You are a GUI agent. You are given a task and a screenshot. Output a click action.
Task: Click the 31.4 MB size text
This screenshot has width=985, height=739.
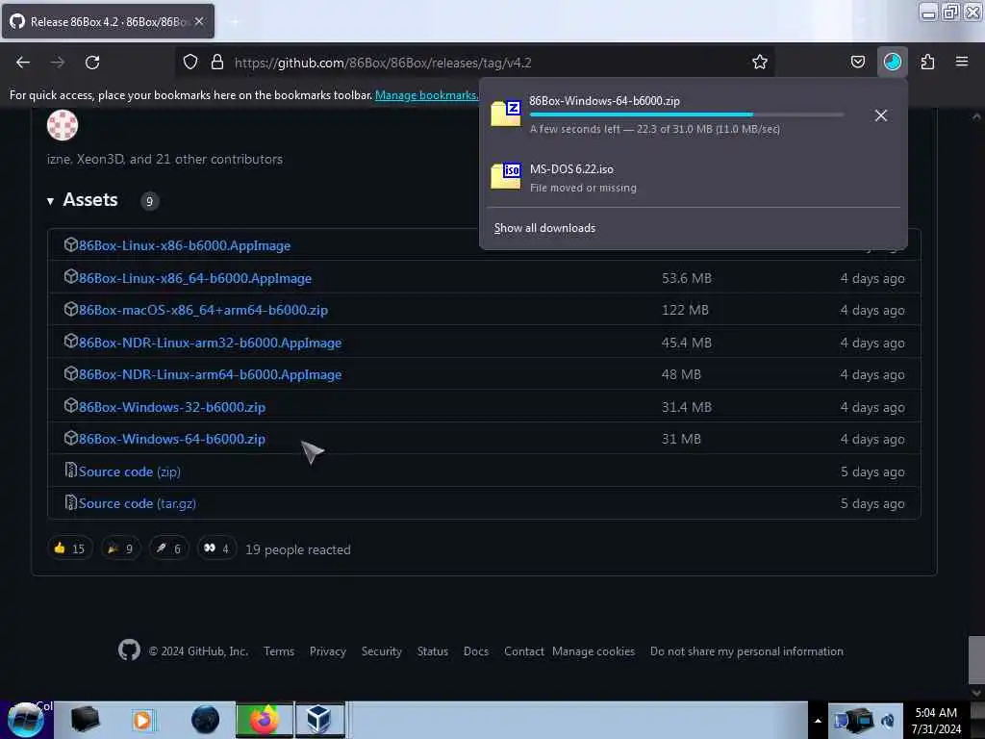687,407
